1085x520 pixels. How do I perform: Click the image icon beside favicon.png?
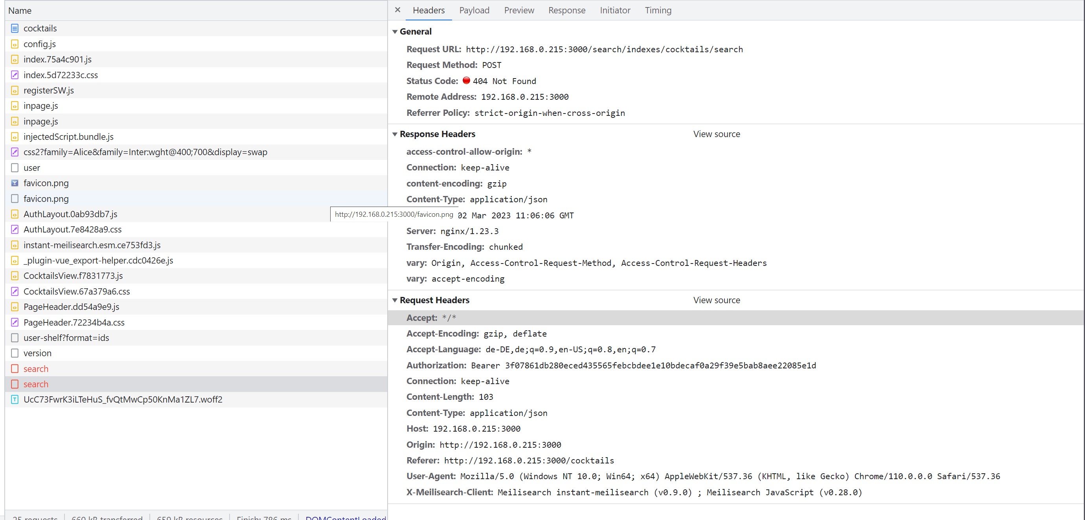[x=15, y=183]
